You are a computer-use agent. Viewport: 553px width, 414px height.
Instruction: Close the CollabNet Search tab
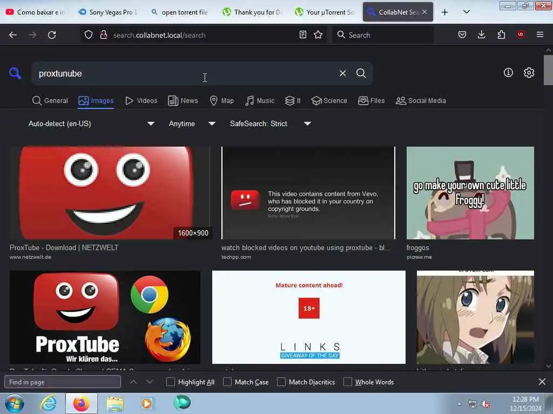[x=424, y=12]
